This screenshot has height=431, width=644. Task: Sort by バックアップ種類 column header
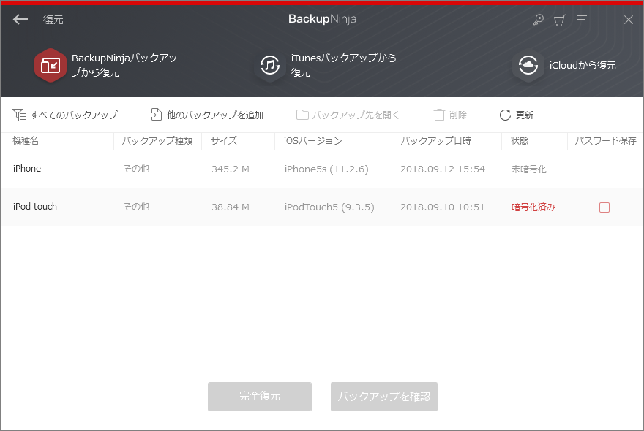click(x=157, y=141)
